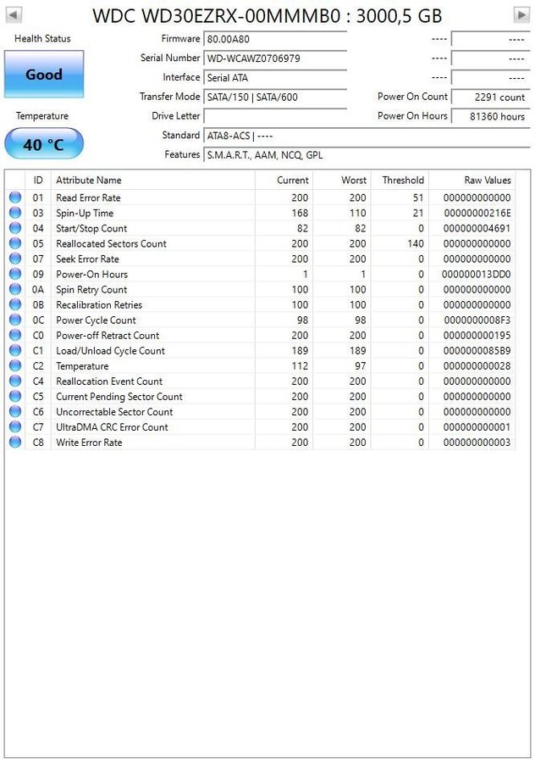Viewport: 535px width, 763px height.
Task: Click the Raw Values column header
Action: point(472,180)
